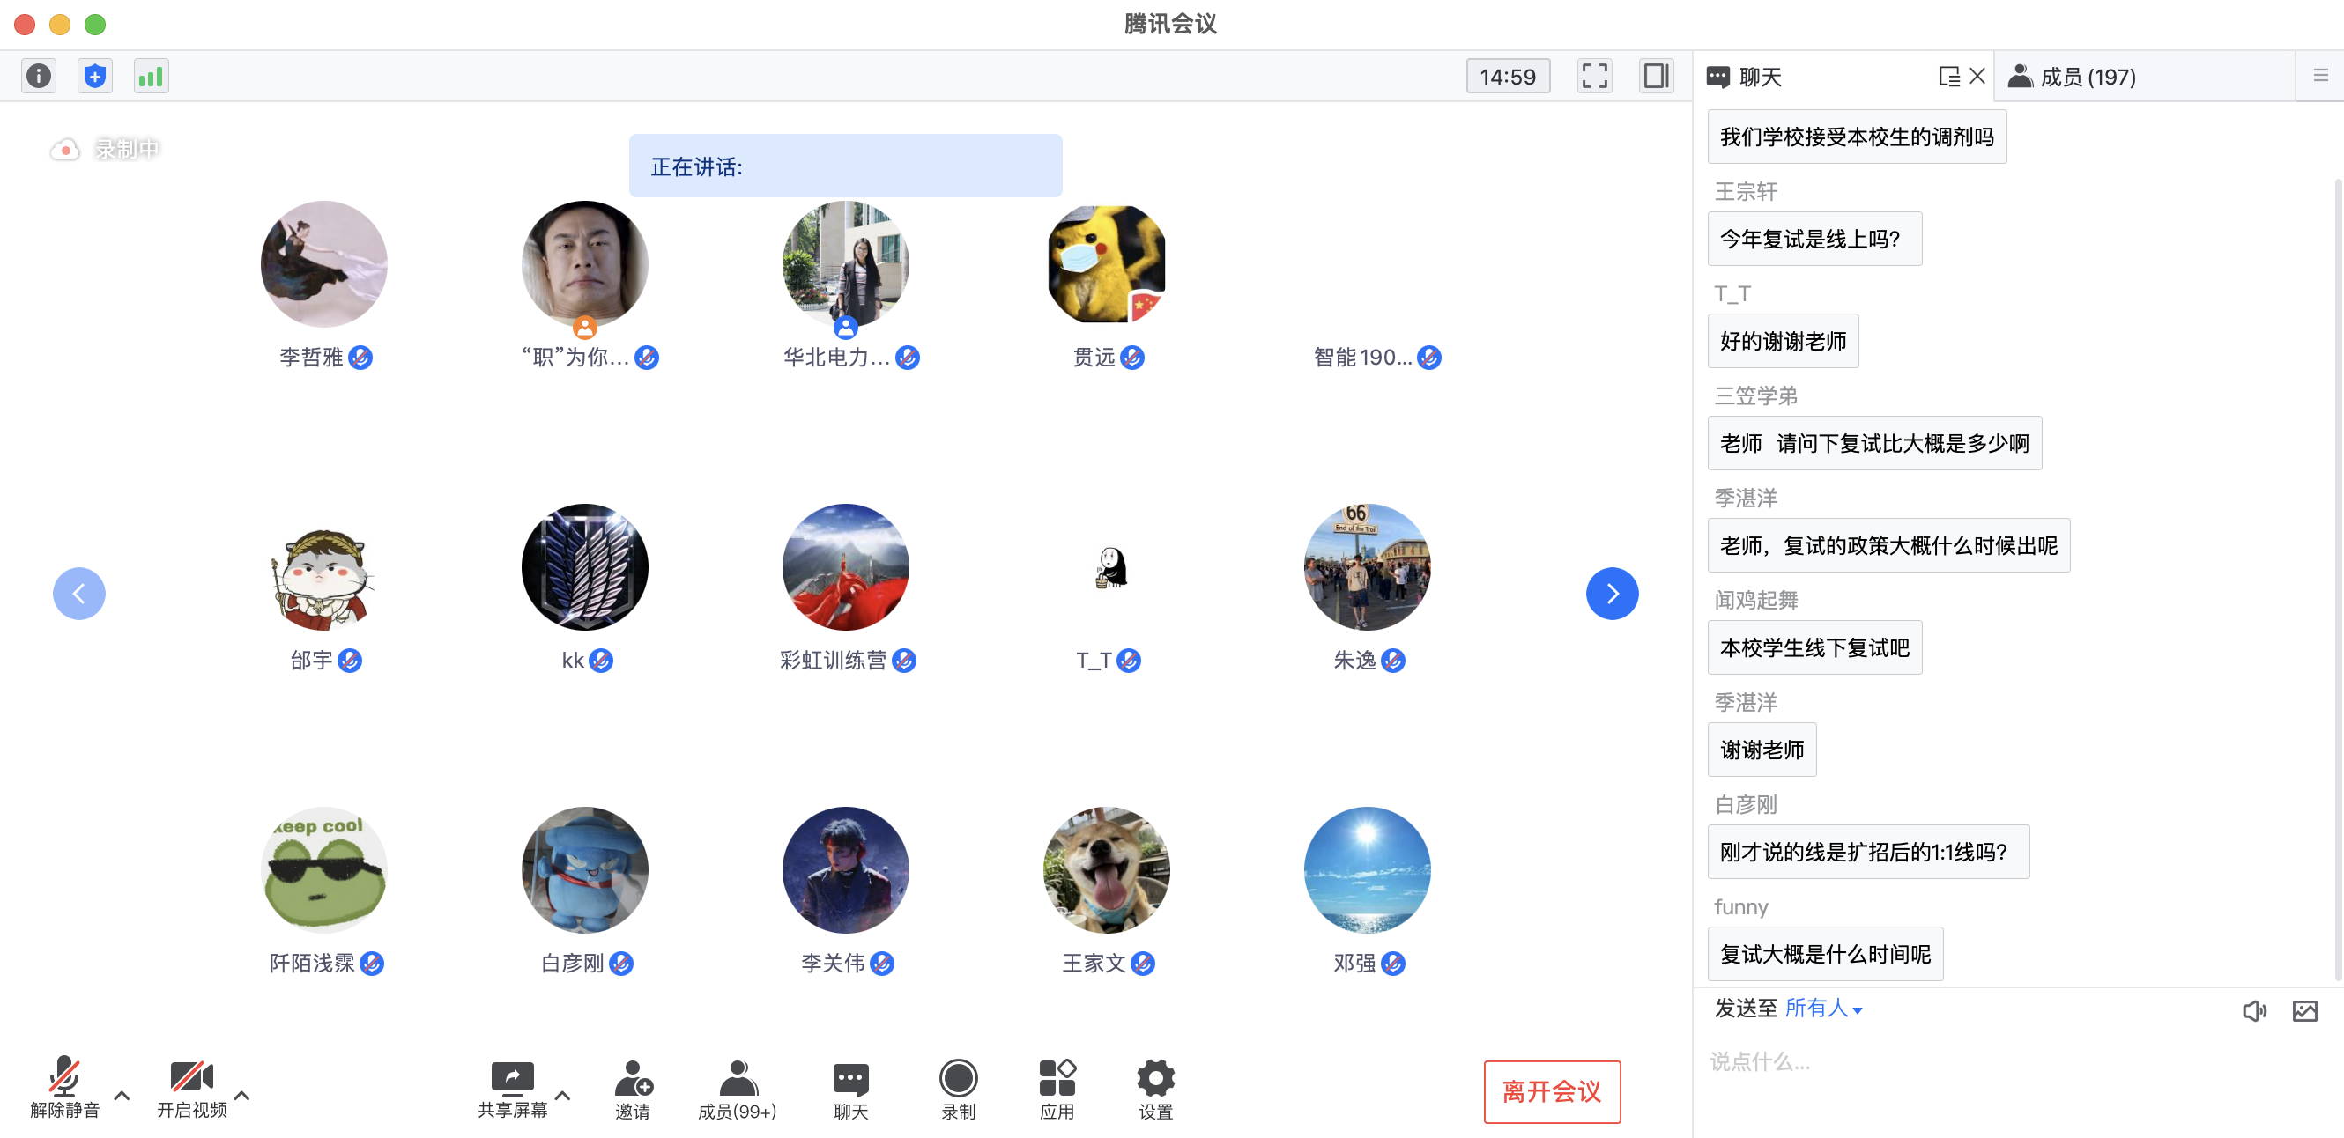Open the meeting info icon

click(38, 76)
